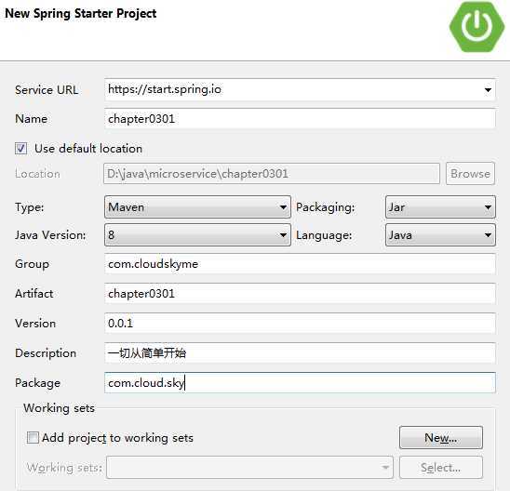Click the New... working set button
510x491 pixels.
(441, 437)
